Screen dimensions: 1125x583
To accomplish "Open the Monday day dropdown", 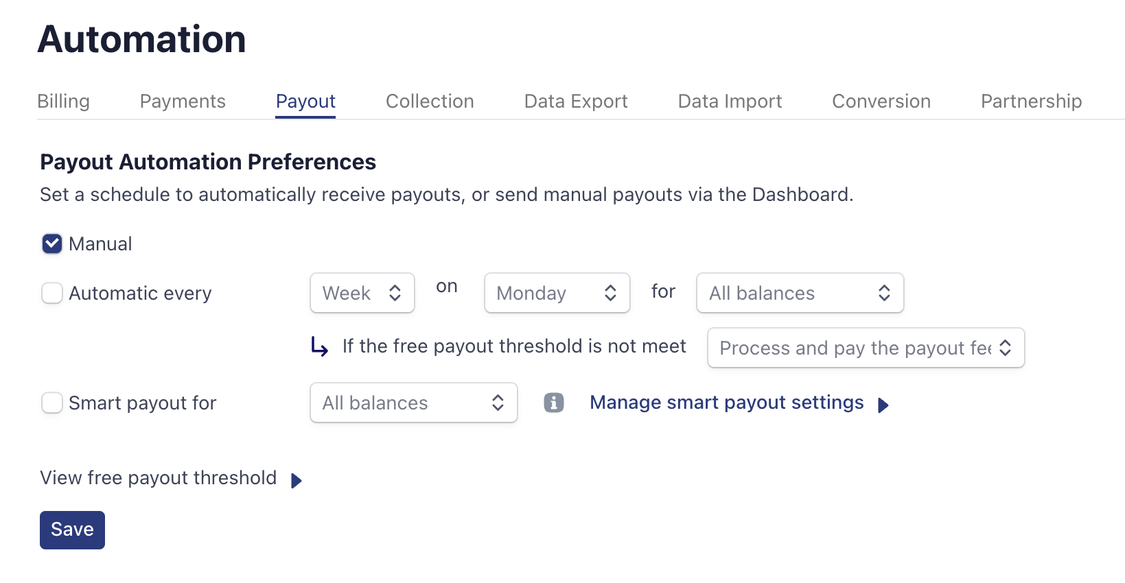I will [557, 294].
